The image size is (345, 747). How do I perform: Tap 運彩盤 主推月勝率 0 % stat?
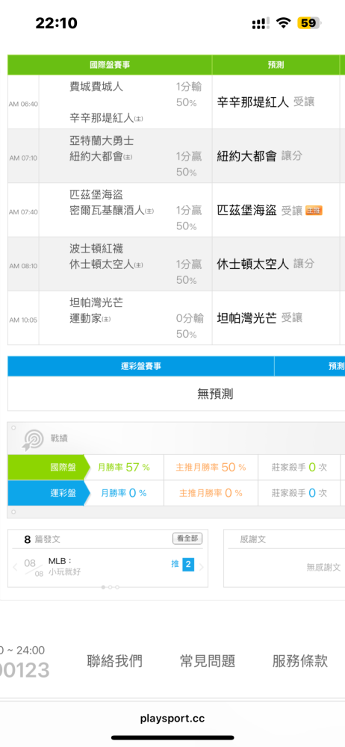pos(211,493)
